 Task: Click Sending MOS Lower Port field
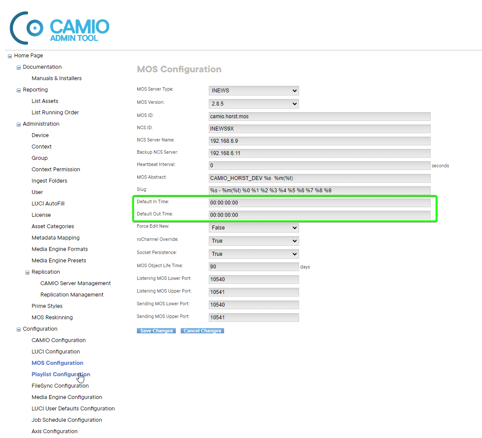click(x=253, y=304)
